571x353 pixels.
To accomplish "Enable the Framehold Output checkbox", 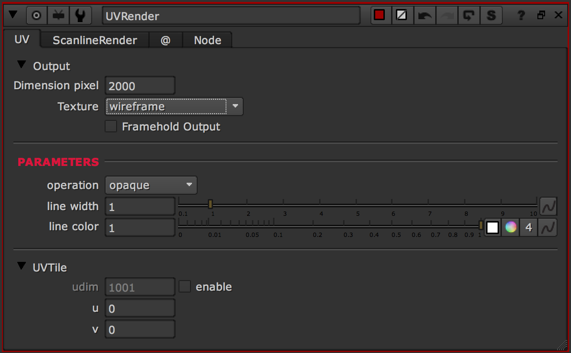I will click(110, 126).
